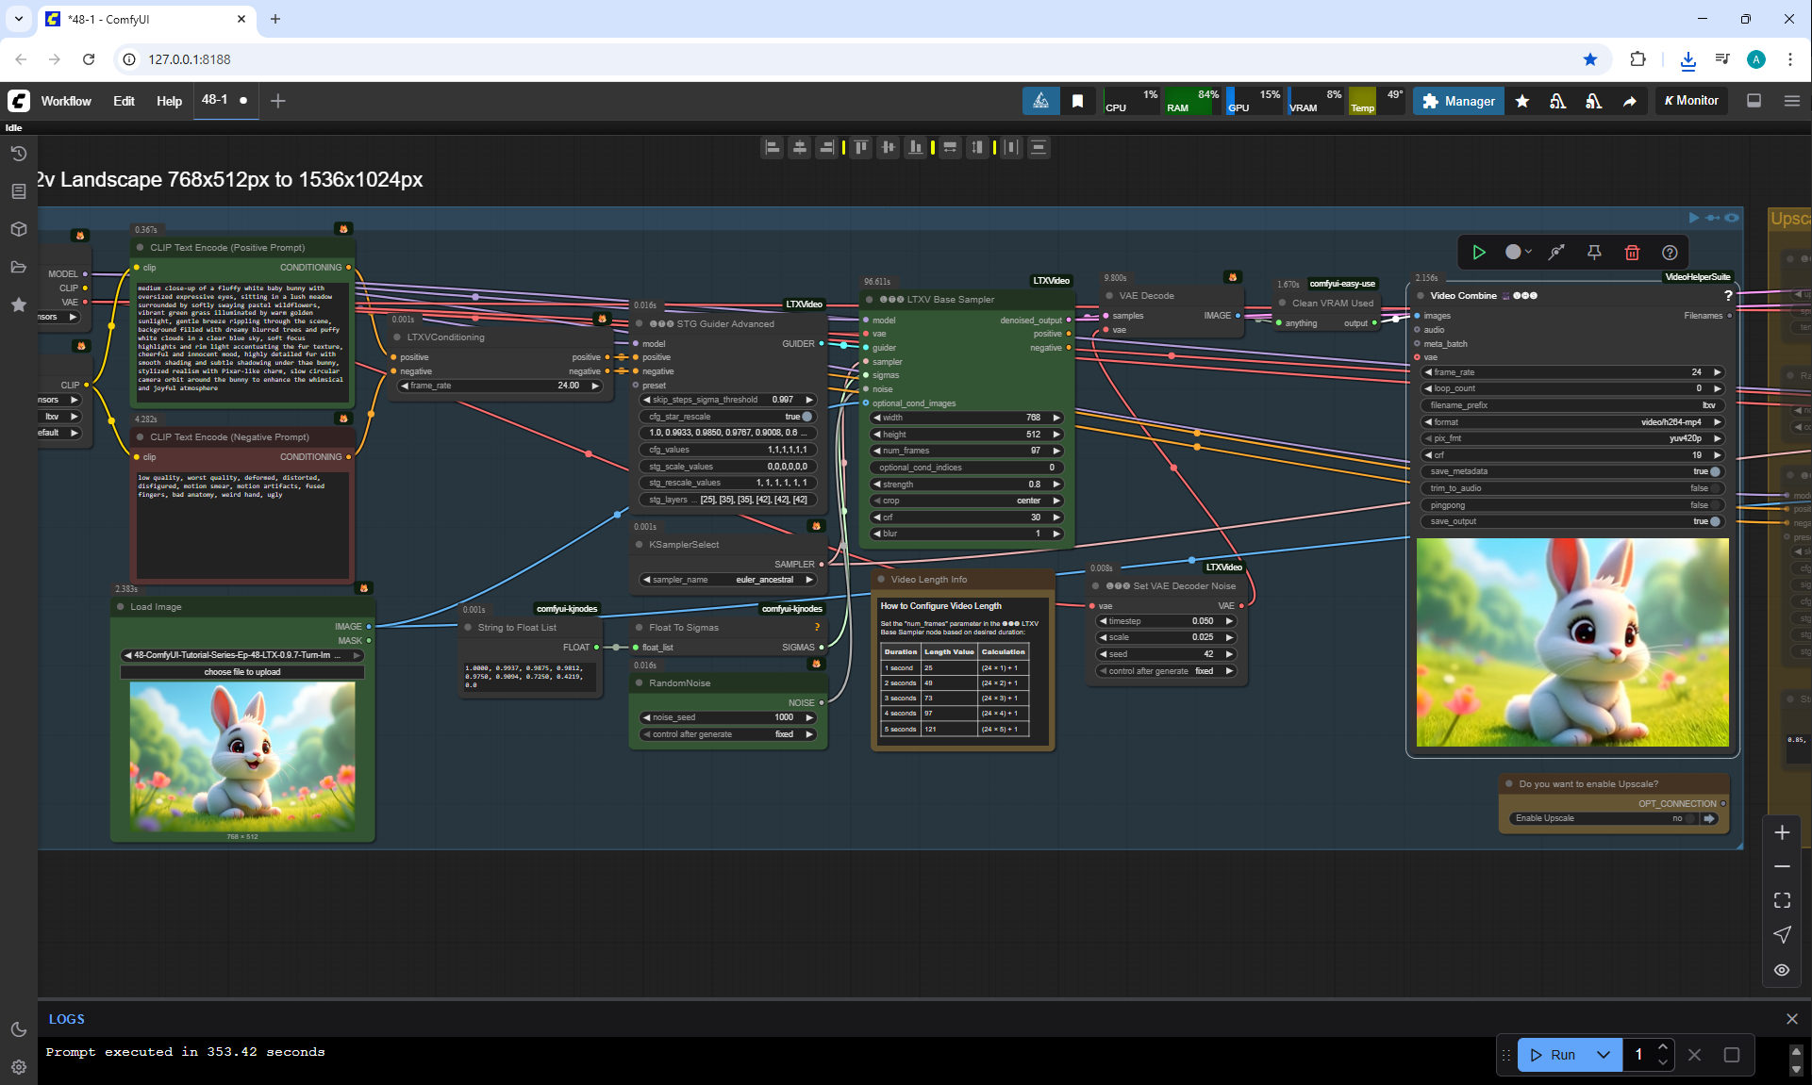Click the fit view icon

click(x=1782, y=900)
